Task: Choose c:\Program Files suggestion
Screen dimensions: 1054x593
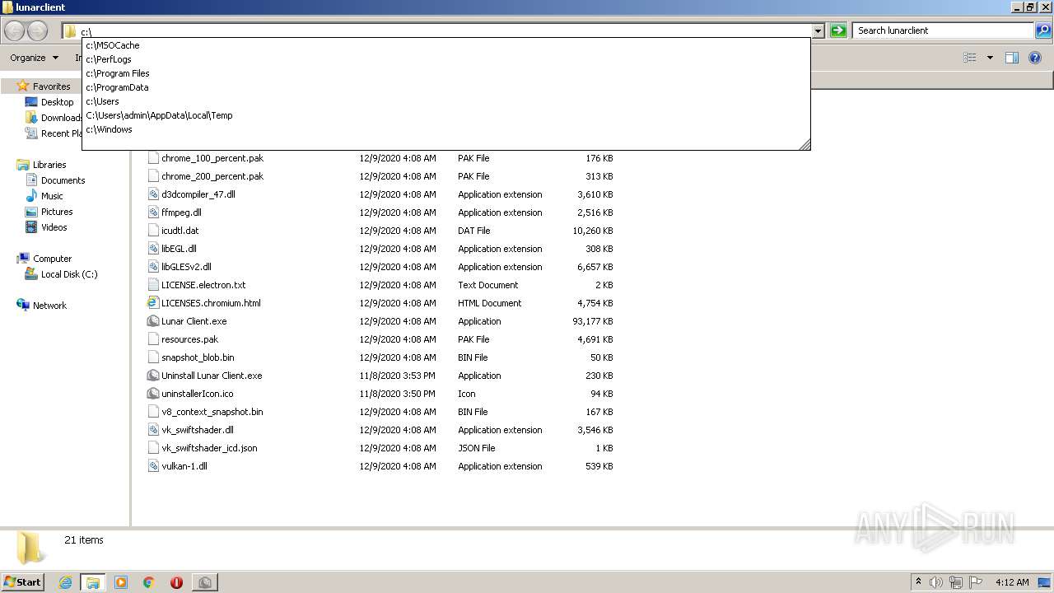Action: 445,73
